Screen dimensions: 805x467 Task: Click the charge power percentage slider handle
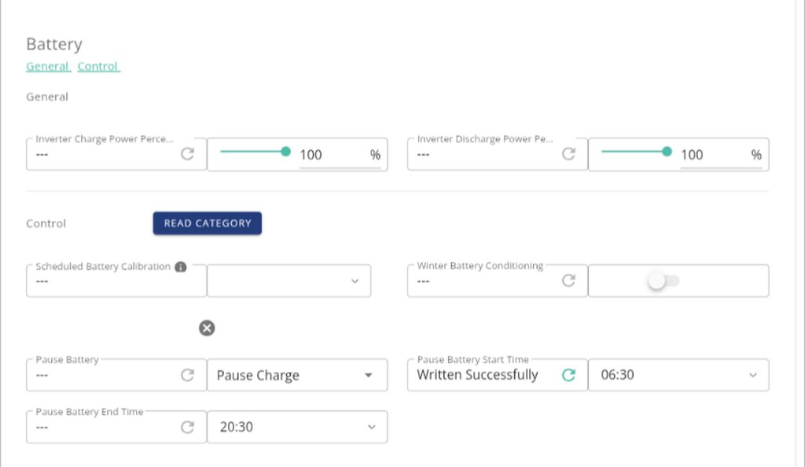pyautogui.click(x=285, y=151)
